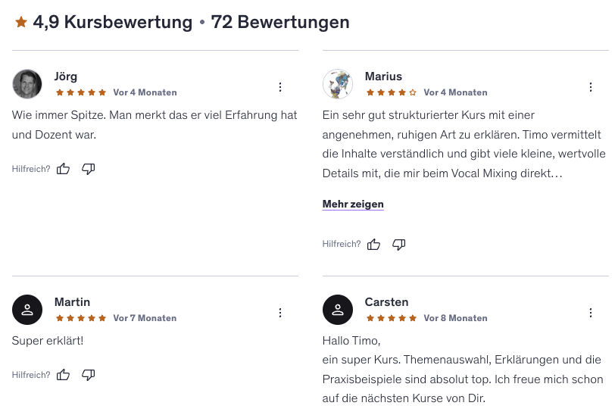Thumbs up Marius's review
615x415 pixels.
pyautogui.click(x=374, y=244)
